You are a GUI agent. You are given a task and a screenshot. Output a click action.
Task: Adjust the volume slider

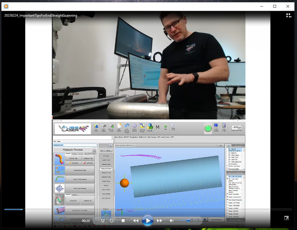coord(188,221)
